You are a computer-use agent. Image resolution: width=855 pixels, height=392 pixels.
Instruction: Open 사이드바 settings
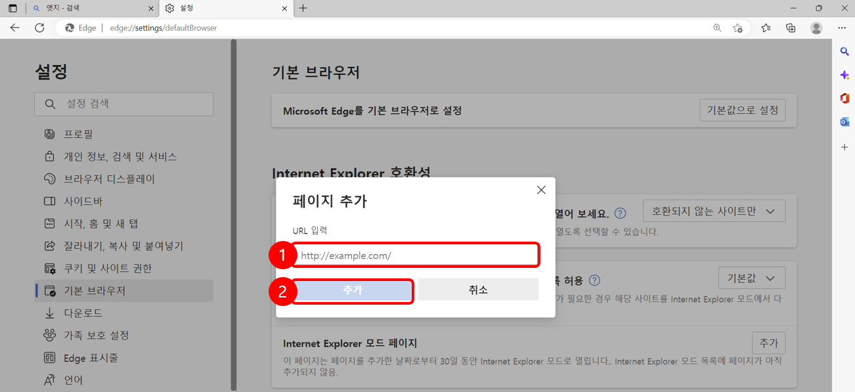pos(124,201)
